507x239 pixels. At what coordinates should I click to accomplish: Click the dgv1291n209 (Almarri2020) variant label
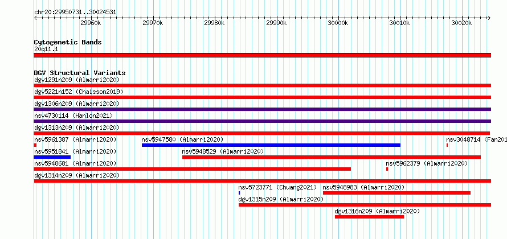coord(77,80)
